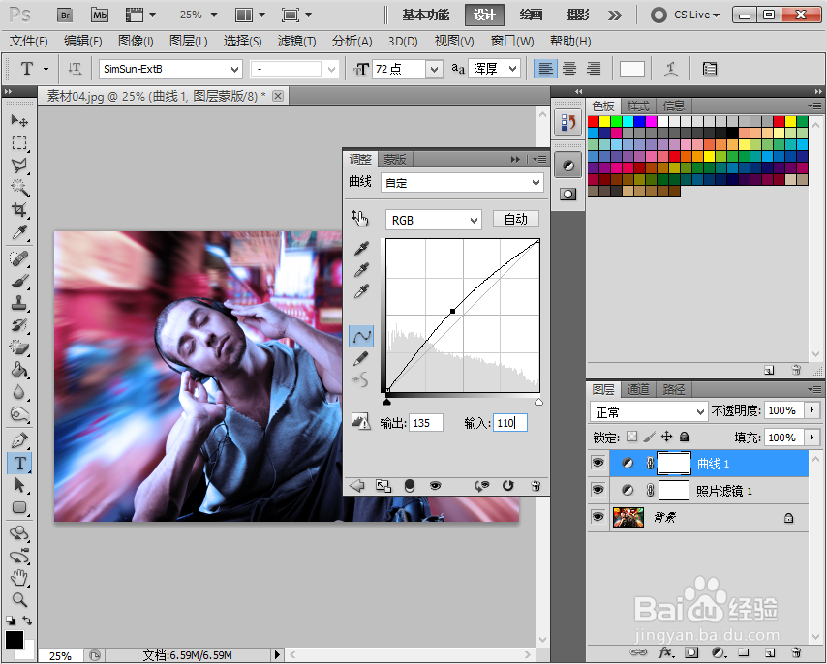This screenshot has width=827, height=664.
Task: Select the Path Selection tool
Action: (19, 485)
